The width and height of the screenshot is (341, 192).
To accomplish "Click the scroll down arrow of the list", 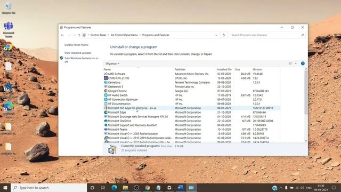I will [x=306, y=141].
